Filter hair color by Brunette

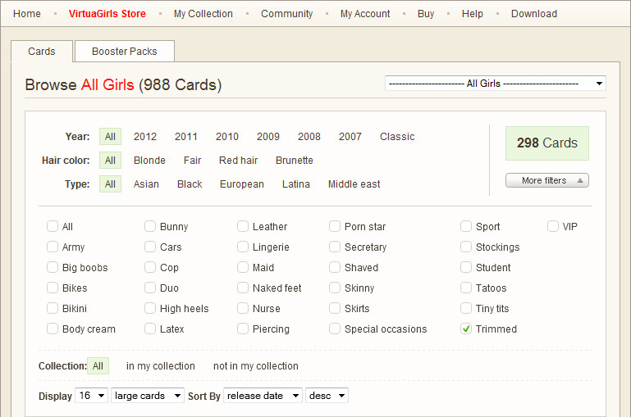point(295,161)
